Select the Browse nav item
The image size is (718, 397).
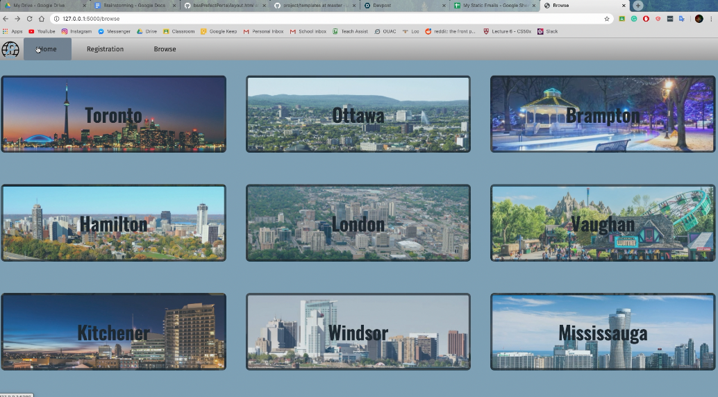pos(165,49)
